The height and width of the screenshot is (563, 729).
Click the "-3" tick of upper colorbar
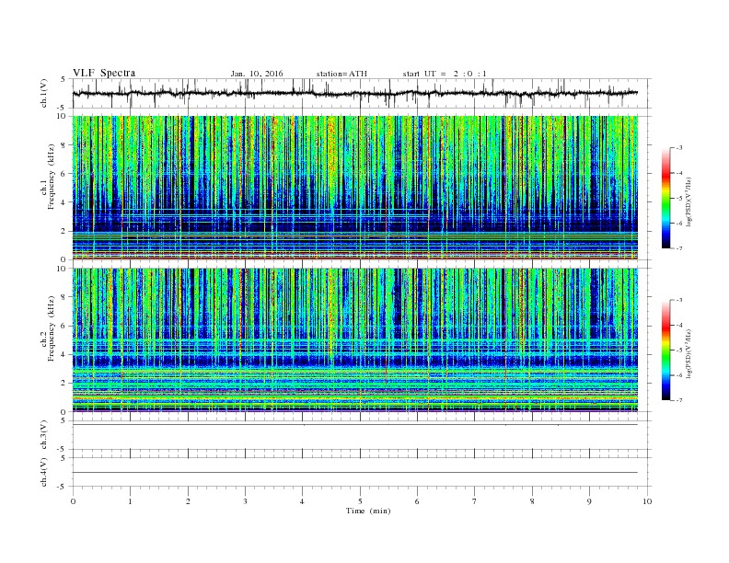(x=678, y=148)
